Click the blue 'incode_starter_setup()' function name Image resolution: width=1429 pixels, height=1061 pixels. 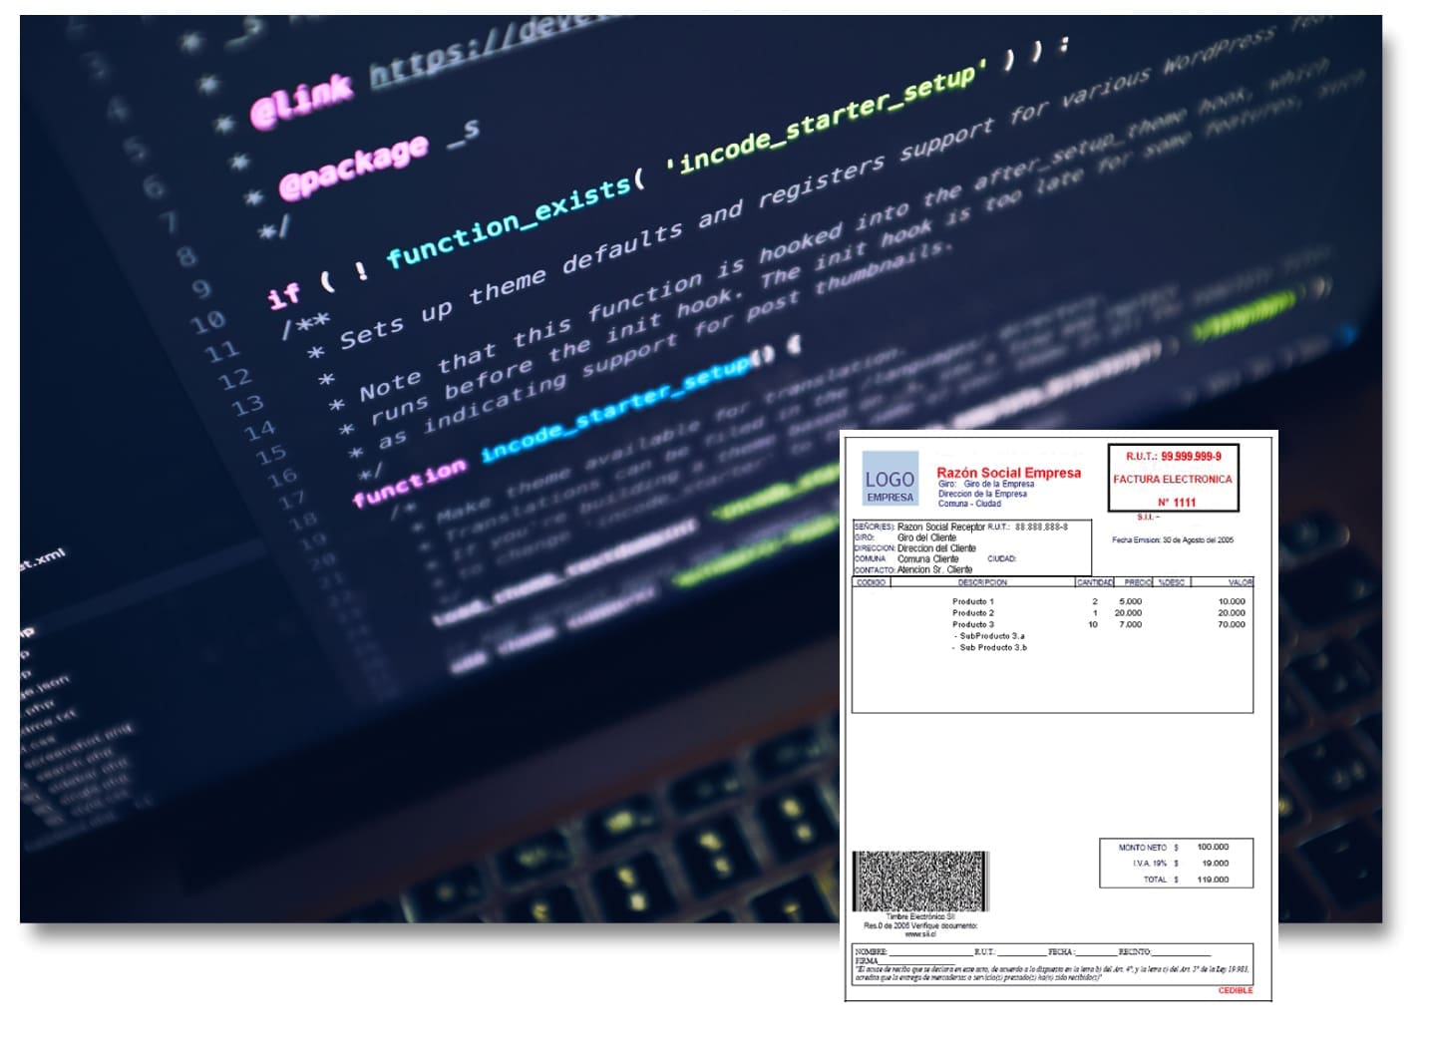[628, 409]
